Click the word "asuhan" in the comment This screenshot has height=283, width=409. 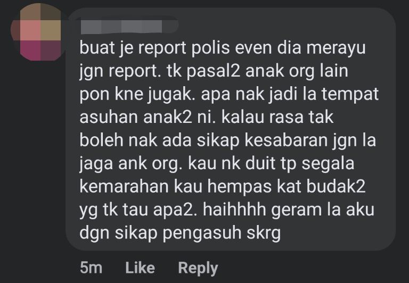(109, 117)
